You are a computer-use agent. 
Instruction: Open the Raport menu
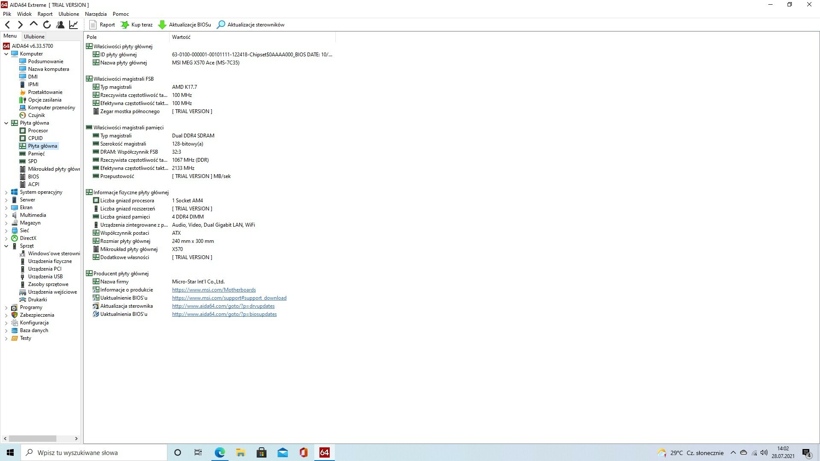click(45, 14)
